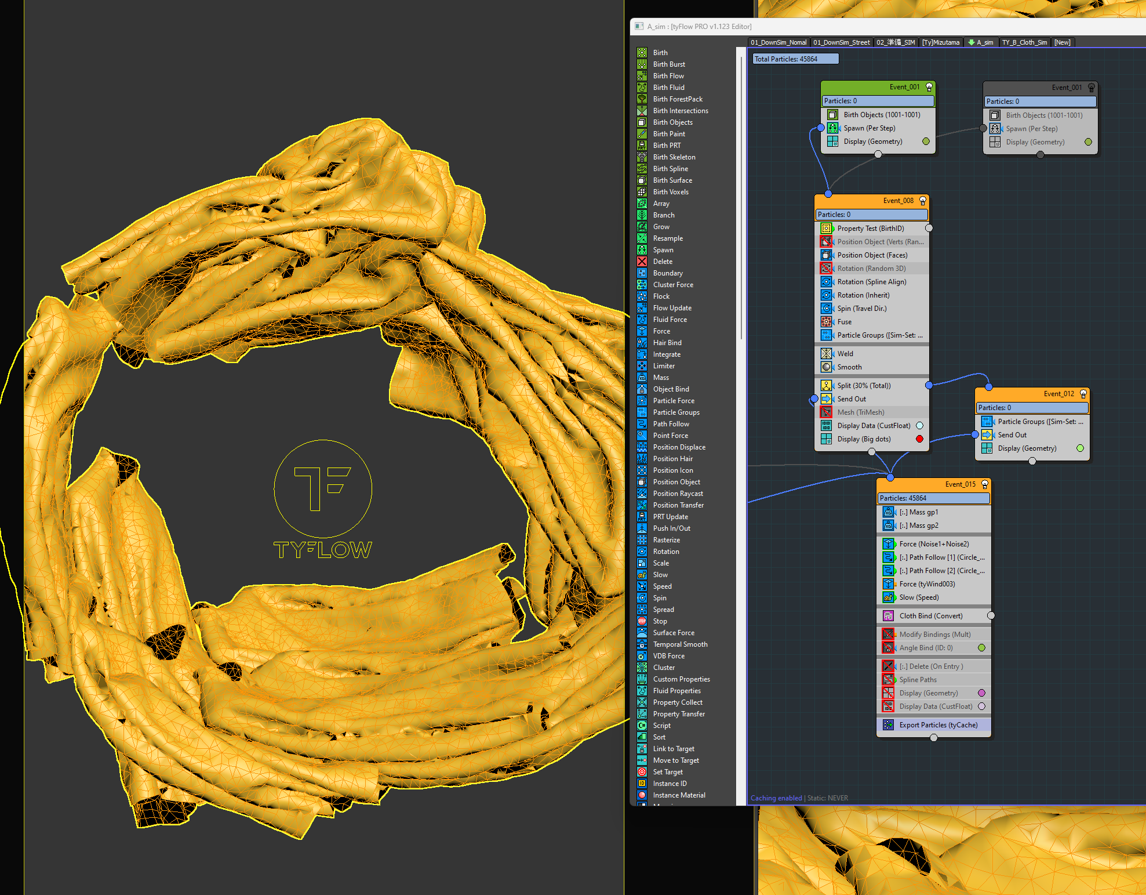Click the operator list vertical scrollbar
1146x895 pixels.
click(741, 197)
